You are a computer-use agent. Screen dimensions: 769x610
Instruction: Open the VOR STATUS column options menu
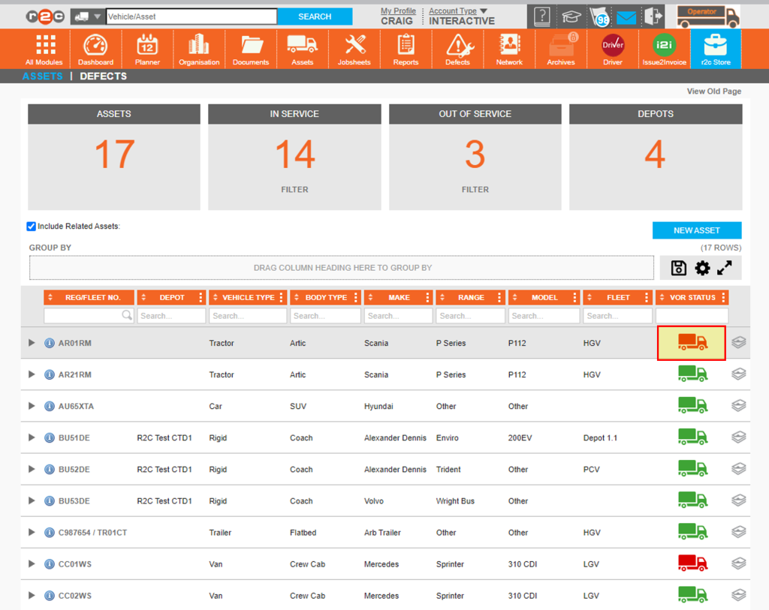[723, 297]
